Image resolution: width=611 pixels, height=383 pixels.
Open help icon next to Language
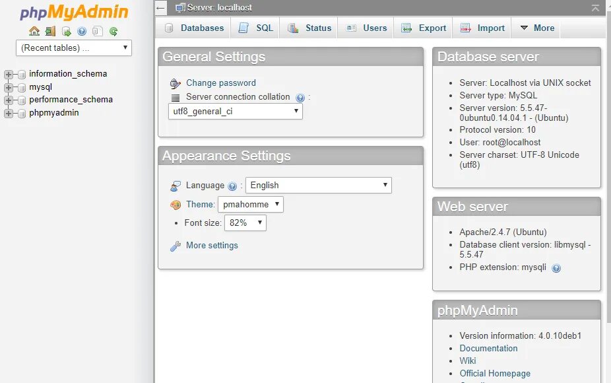coord(232,186)
